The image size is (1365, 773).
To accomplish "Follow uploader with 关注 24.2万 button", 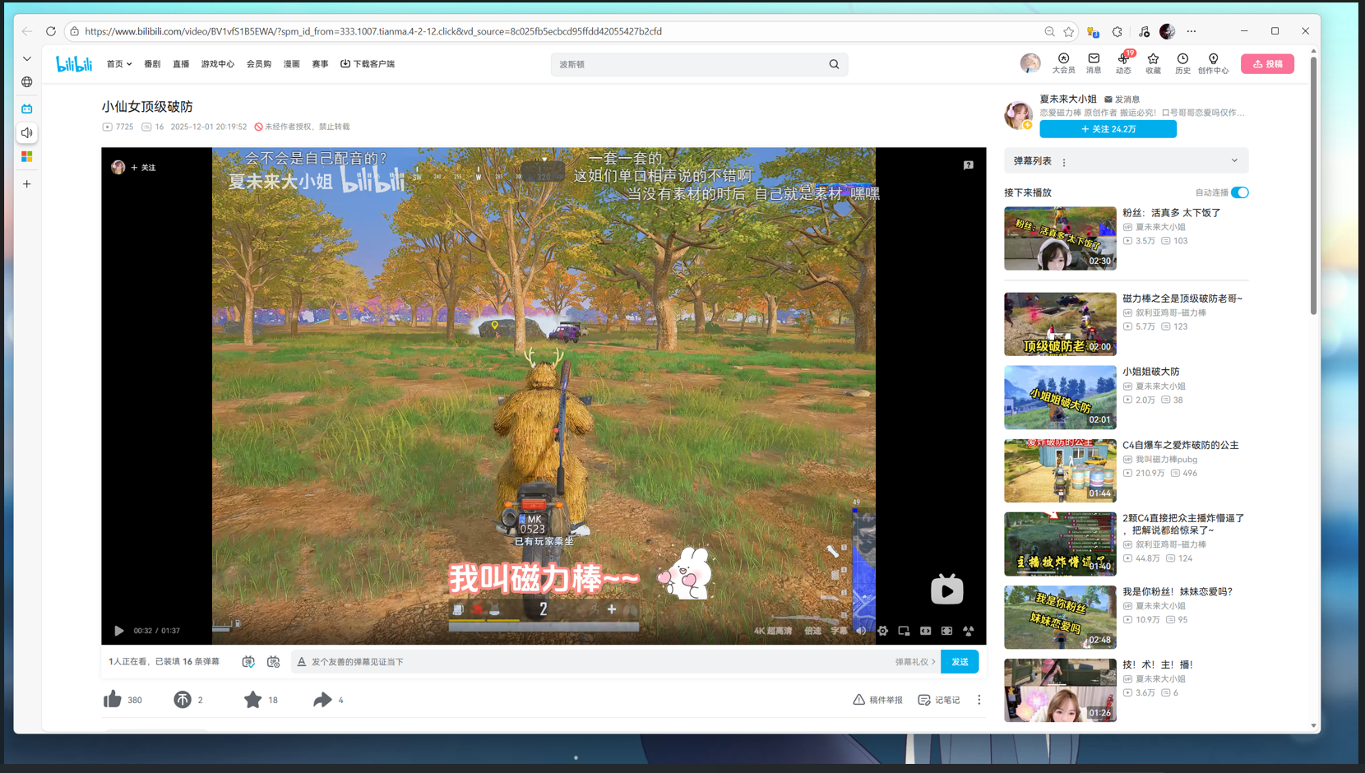I will point(1108,129).
